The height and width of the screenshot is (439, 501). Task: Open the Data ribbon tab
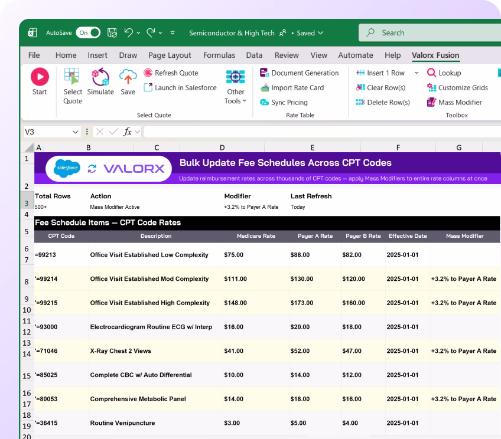[254, 55]
